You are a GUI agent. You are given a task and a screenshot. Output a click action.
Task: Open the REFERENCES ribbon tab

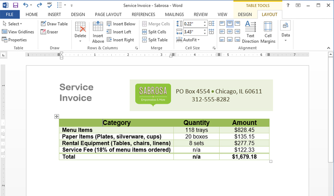coord(143,14)
